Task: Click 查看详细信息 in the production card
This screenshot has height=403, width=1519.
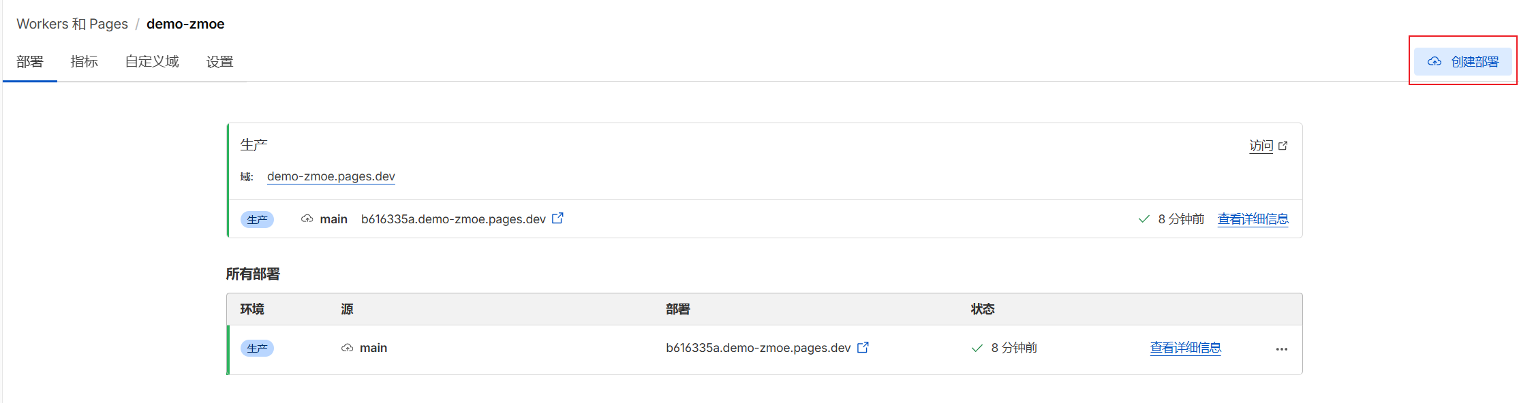Action: point(1253,219)
